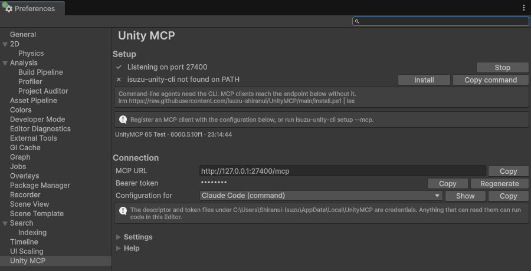Click the install.ps1 command line text
531x271 pixels.
(x=237, y=101)
